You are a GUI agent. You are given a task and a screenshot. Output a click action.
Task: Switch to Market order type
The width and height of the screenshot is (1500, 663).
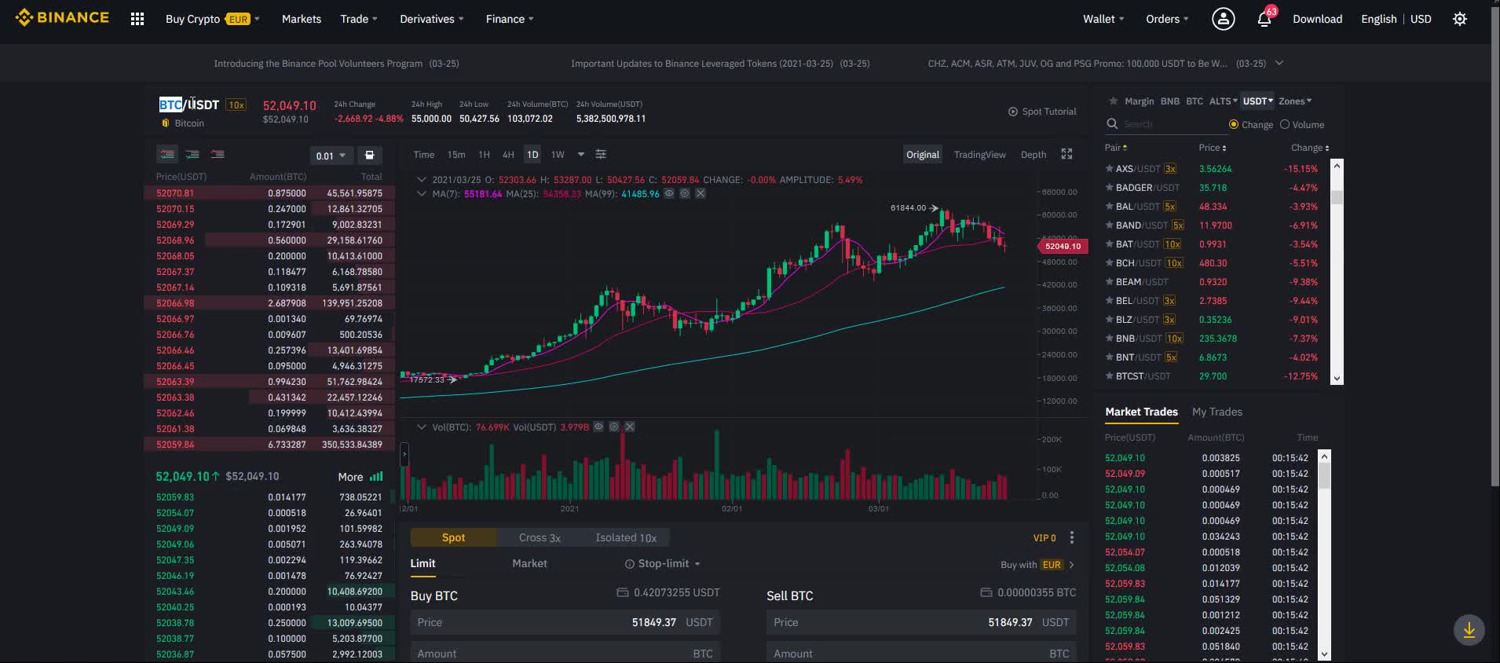pyautogui.click(x=529, y=563)
